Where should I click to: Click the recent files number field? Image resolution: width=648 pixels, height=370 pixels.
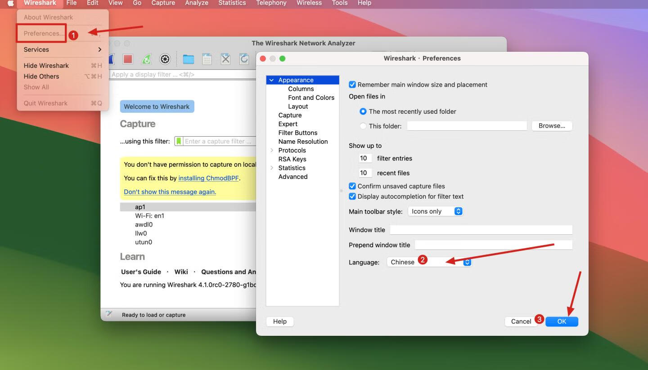click(x=365, y=173)
